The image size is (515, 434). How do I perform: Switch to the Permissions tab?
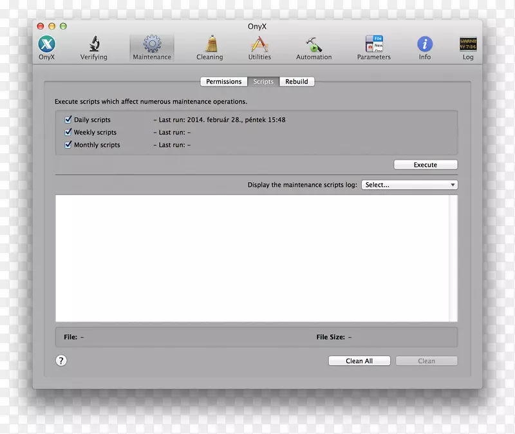[223, 82]
